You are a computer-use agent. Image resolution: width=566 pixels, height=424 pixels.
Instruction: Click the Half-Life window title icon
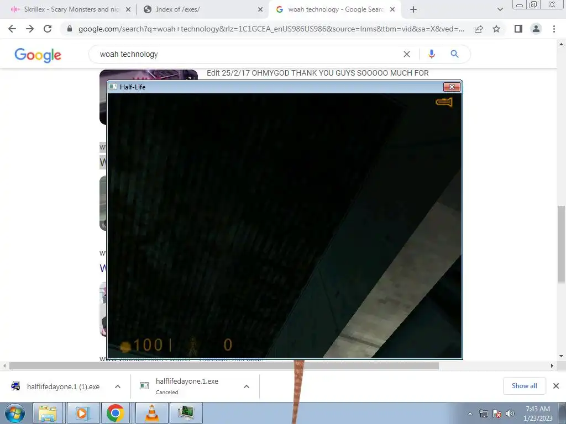click(113, 87)
